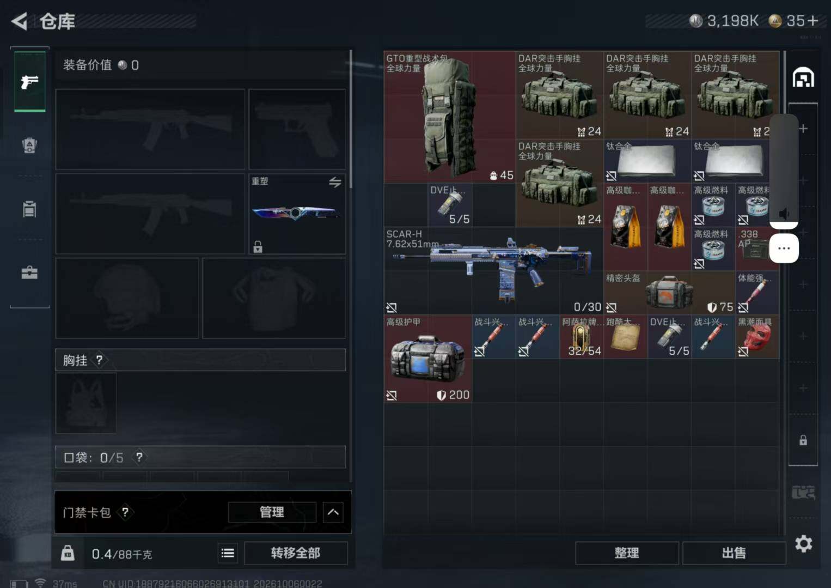Click the equipped 重塑 knife thumbnail

coord(297,214)
